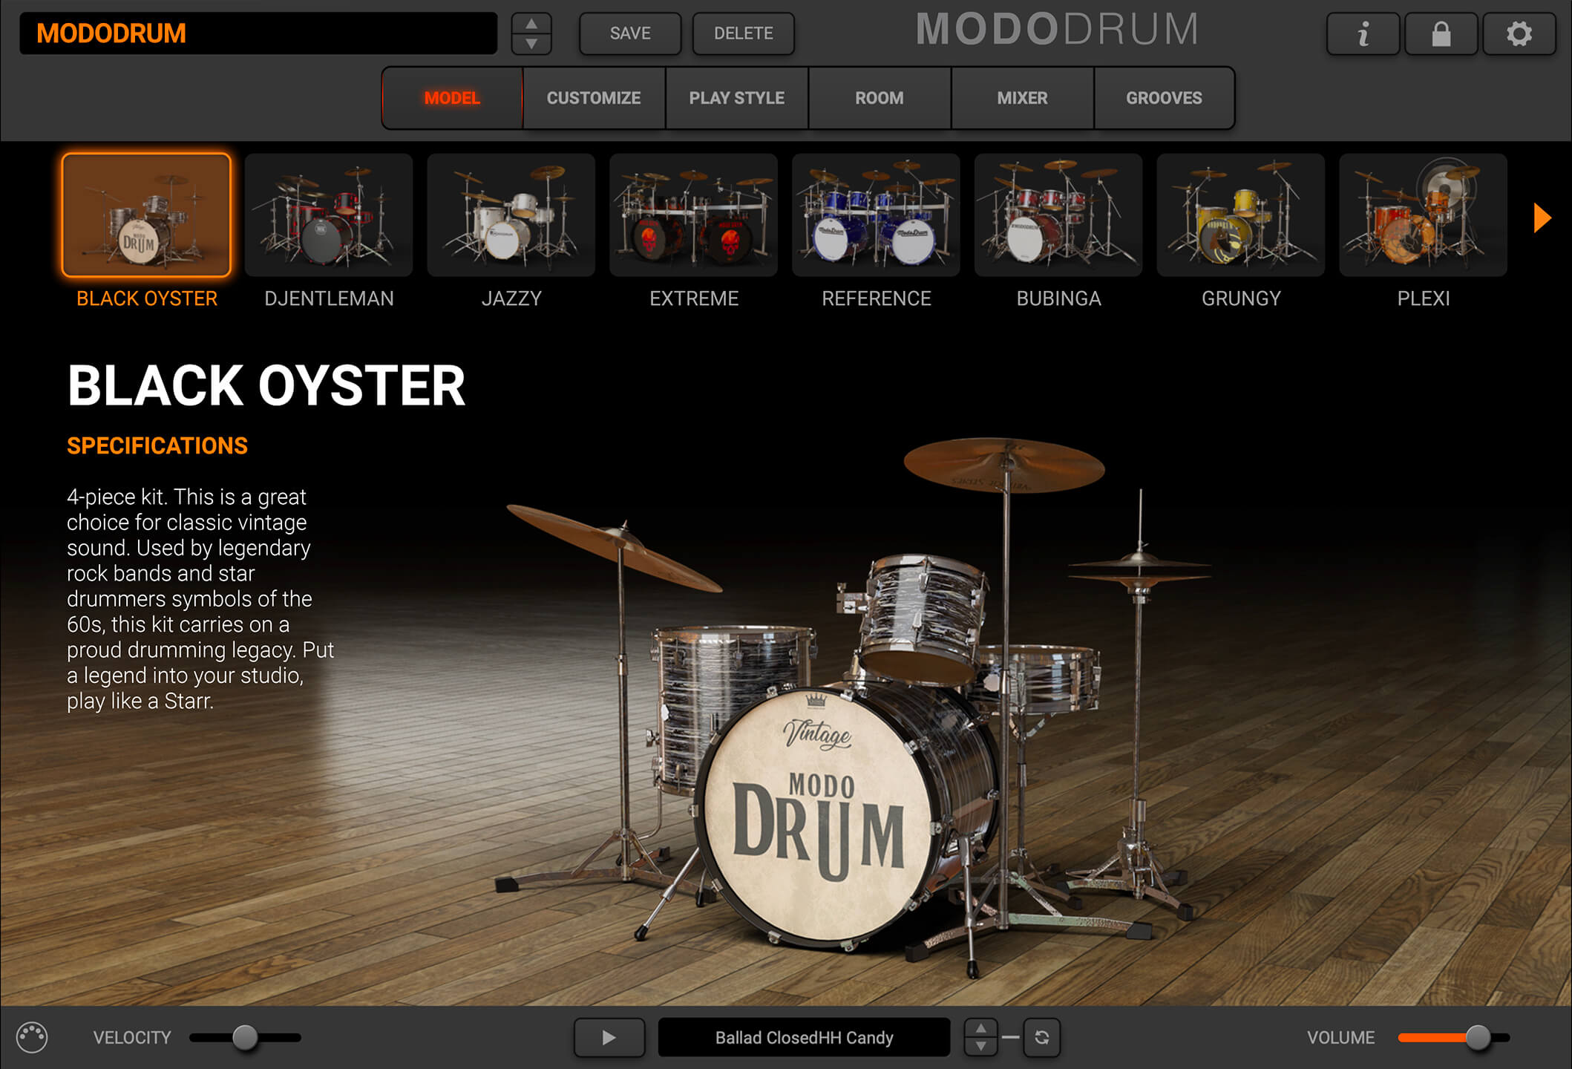This screenshot has width=1572, height=1069.
Task: Open the GROOVES section
Action: pos(1164,98)
